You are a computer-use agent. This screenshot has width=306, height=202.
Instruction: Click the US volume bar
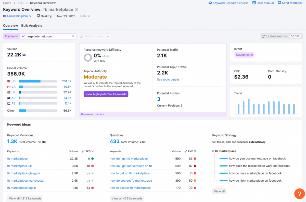pyautogui.click(x=38, y=81)
